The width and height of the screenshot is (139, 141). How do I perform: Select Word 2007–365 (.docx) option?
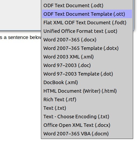coord(87,40)
